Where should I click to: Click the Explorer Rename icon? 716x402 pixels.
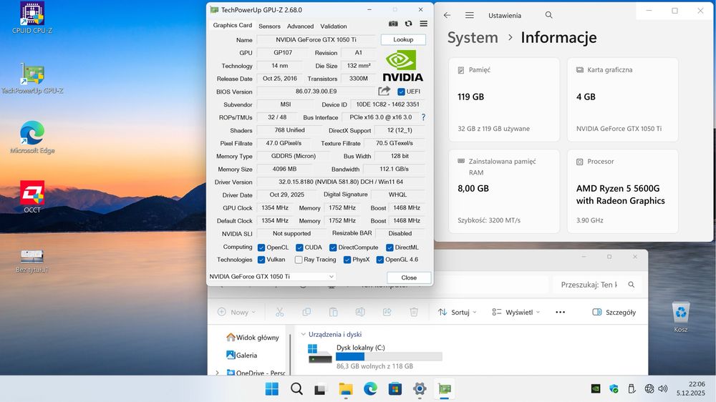click(360, 312)
